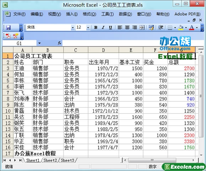206x171 pixels.
Task: Open the Adobe PDF(B) menu
Action: [x=187, y=14]
